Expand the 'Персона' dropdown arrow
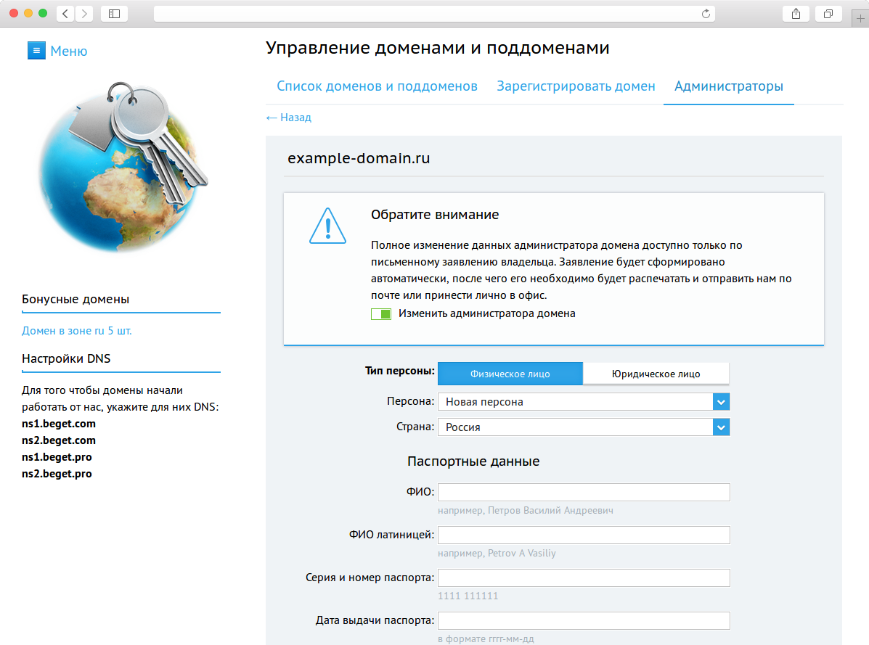 click(721, 402)
